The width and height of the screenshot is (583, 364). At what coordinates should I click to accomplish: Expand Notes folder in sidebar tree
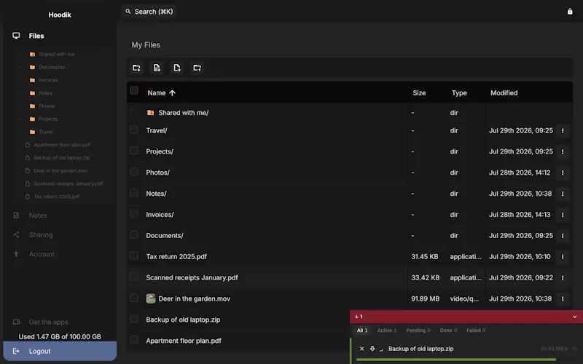tap(21, 93)
